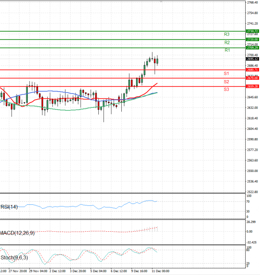This screenshot has width=260, height=275.
Task: Click the R3 green resistance line
Action: (x=123, y=31)
